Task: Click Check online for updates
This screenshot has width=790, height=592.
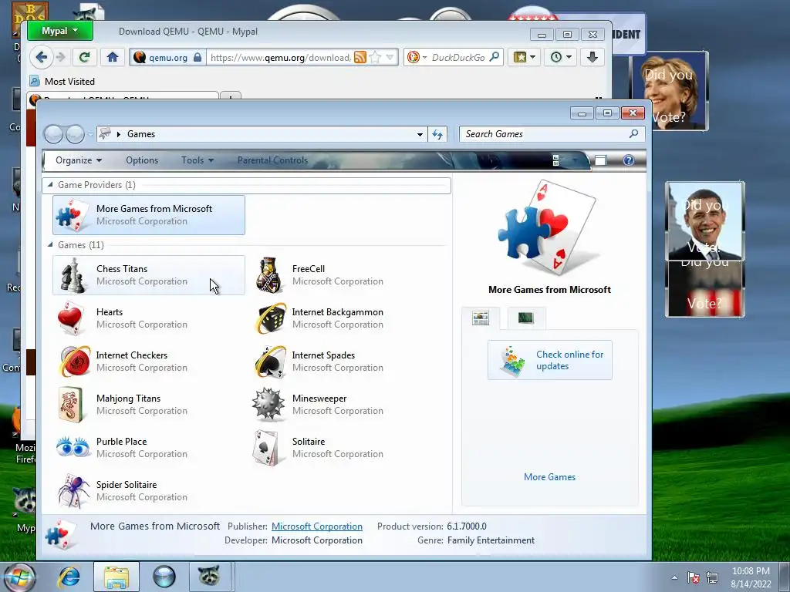Action: [549, 361]
